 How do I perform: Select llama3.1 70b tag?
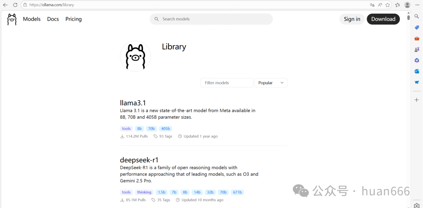click(151, 129)
